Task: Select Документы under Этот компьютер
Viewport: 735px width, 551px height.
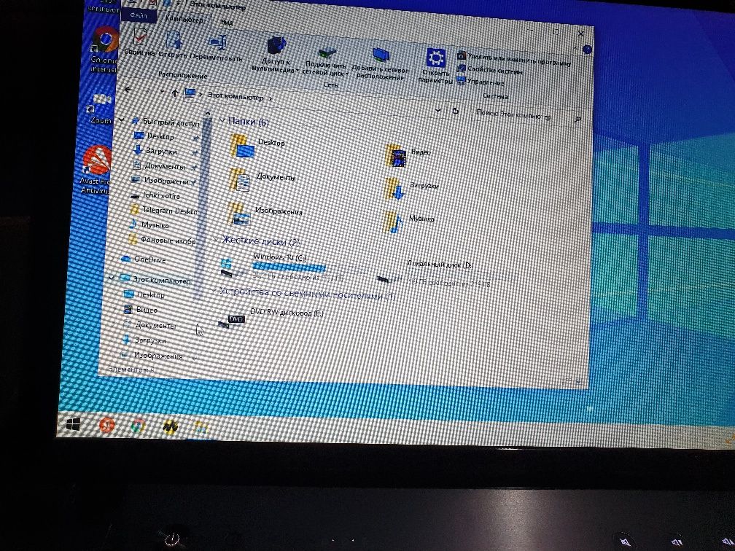Action: click(155, 325)
